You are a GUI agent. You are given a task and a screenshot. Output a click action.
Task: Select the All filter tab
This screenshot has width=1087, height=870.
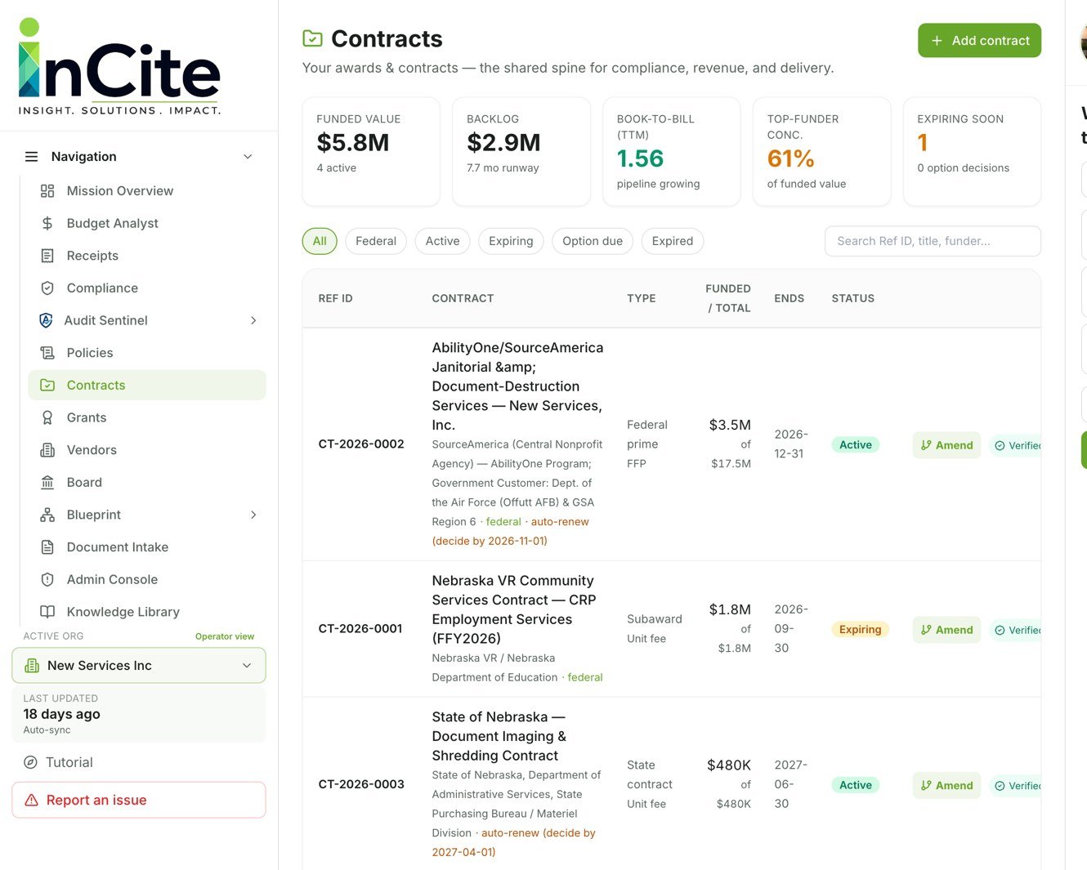click(x=320, y=241)
